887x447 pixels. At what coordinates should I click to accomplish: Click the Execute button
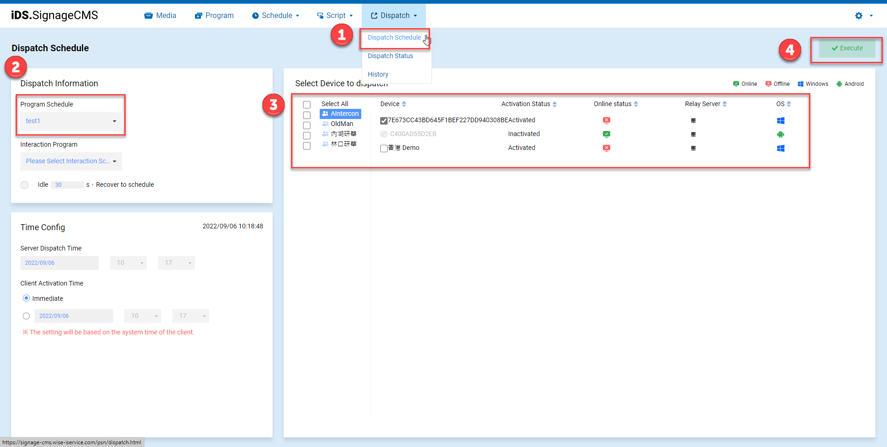click(847, 48)
